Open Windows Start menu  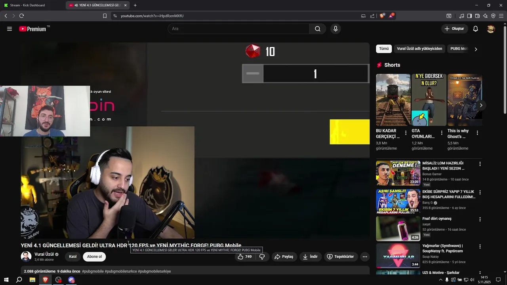pyautogui.click(x=6, y=280)
